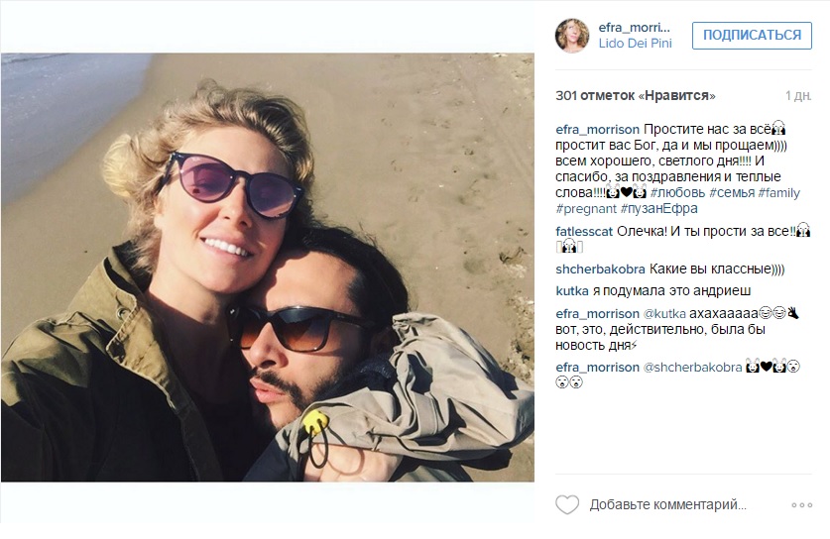Open the three-dot more options menu

[x=801, y=505]
